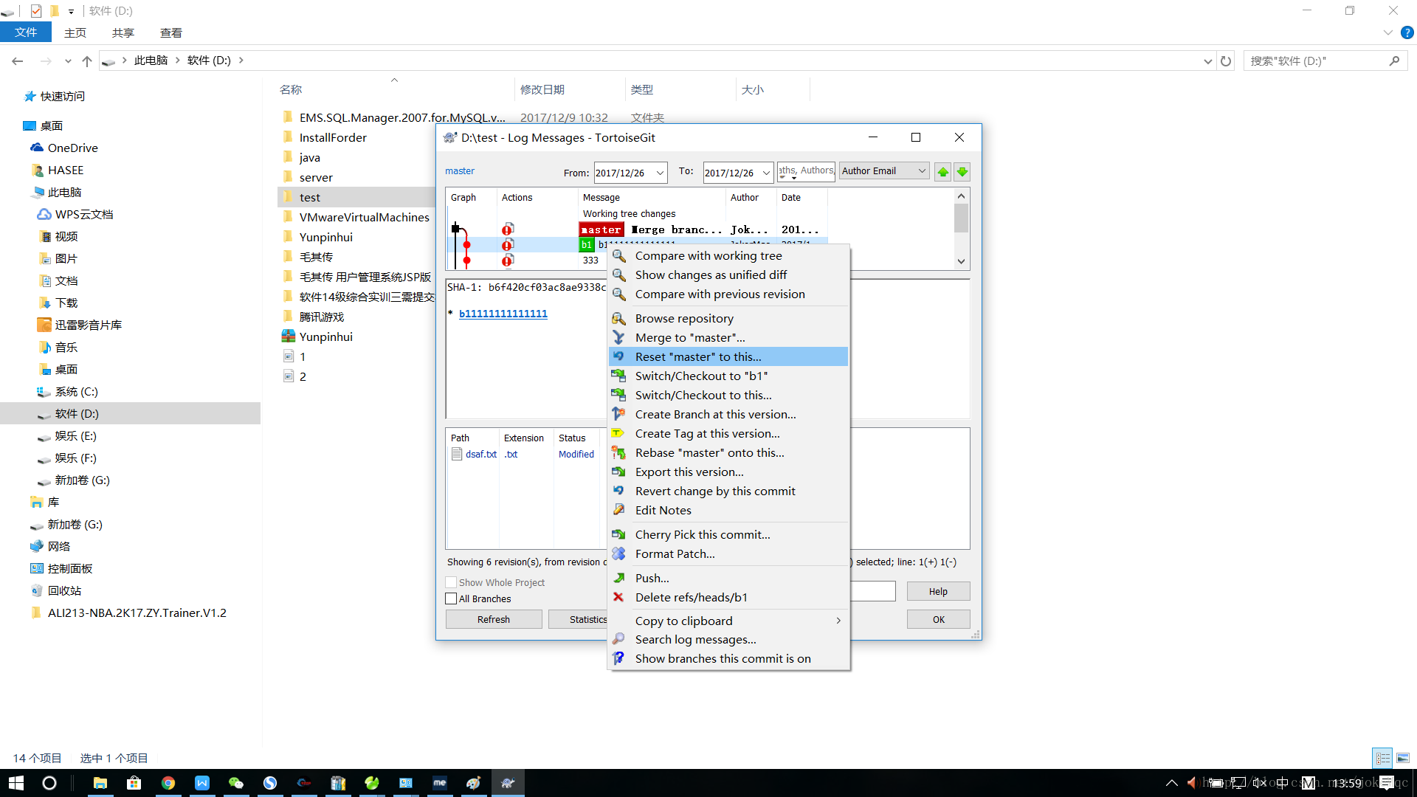Click the Show branches question icon
This screenshot has height=797, width=1417.
pyautogui.click(x=619, y=658)
